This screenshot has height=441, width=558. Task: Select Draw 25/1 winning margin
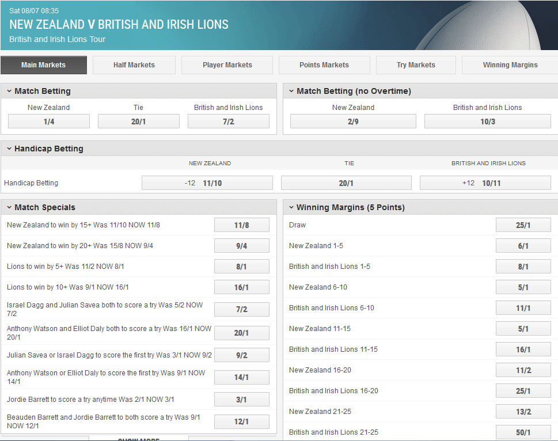point(523,225)
